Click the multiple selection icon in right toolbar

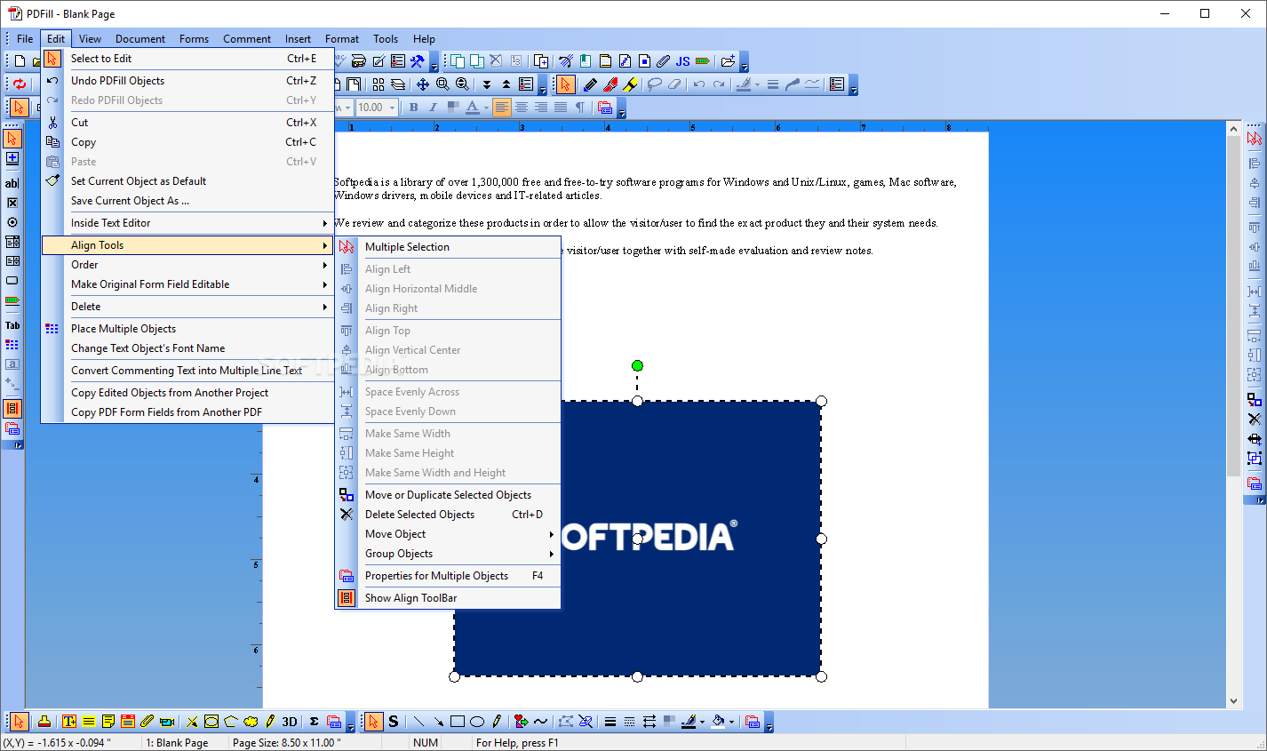click(x=1255, y=139)
